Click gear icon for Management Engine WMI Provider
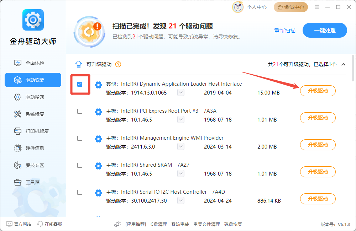This screenshot has height=231, width=356. pos(98,139)
